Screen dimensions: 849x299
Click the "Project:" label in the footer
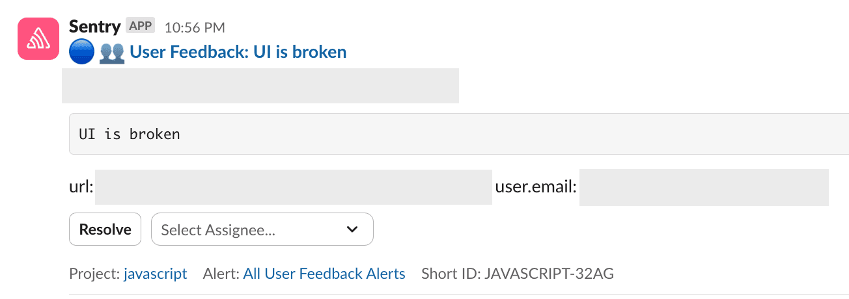tap(94, 274)
